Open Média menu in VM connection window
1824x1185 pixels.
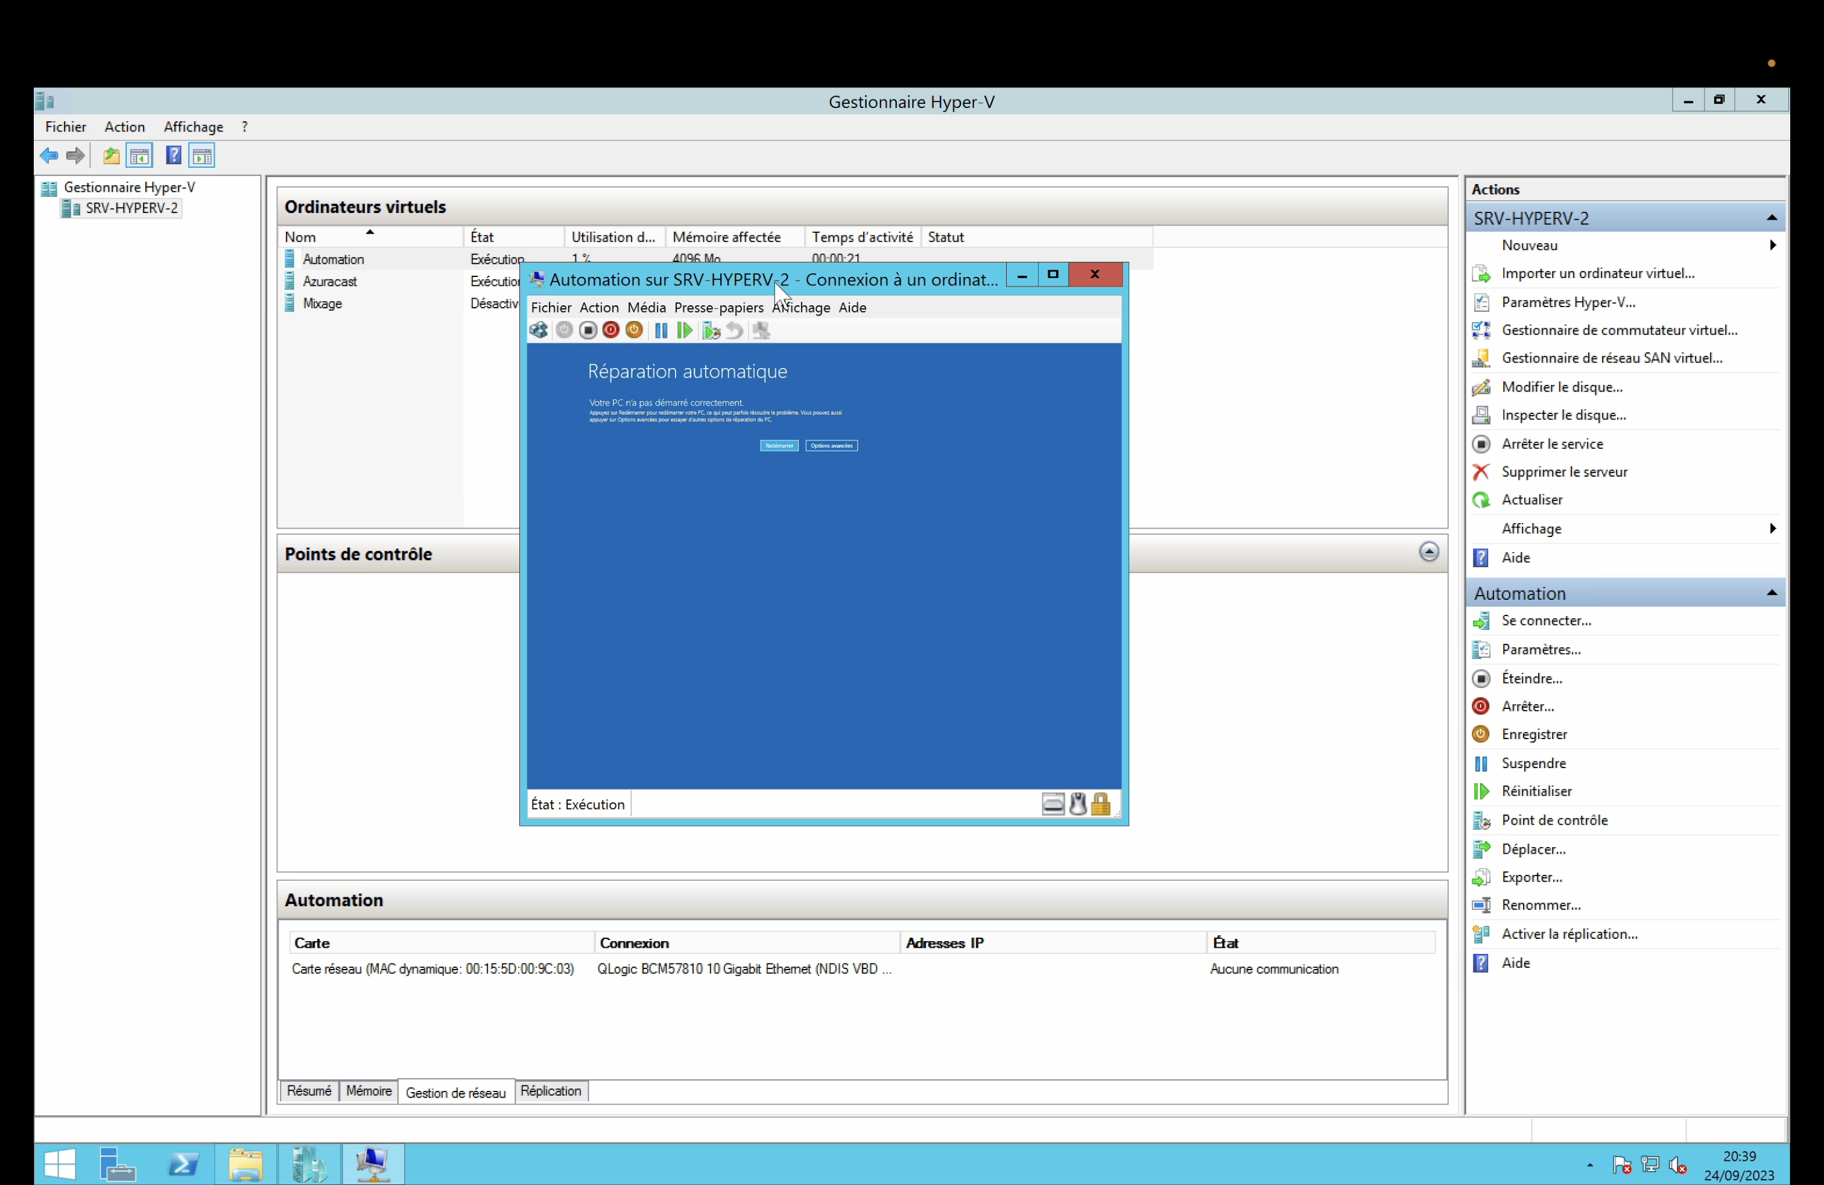(x=646, y=307)
